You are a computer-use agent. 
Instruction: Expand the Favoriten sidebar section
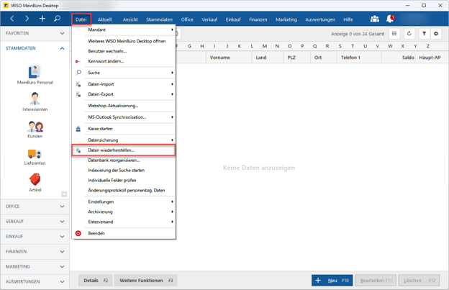tap(35, 33)
